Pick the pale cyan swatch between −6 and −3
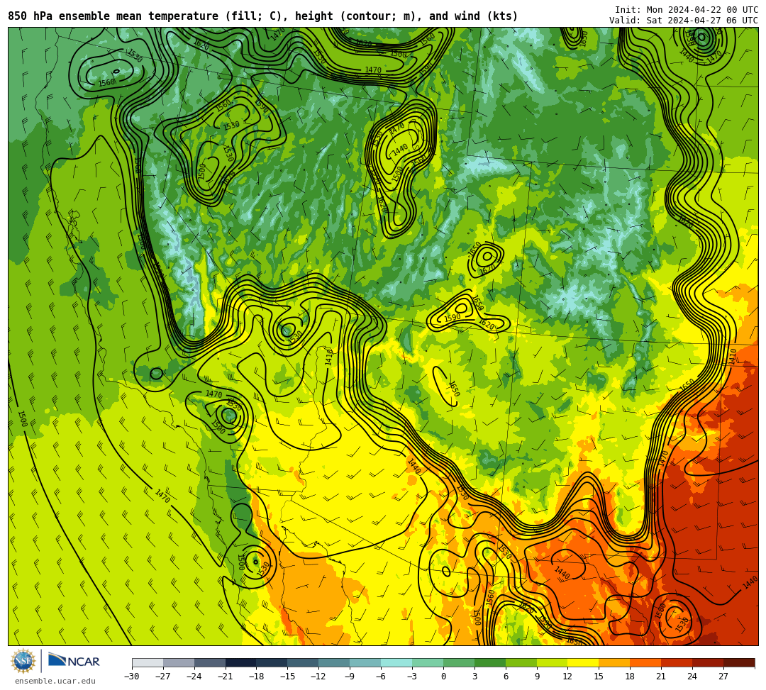 396,662
